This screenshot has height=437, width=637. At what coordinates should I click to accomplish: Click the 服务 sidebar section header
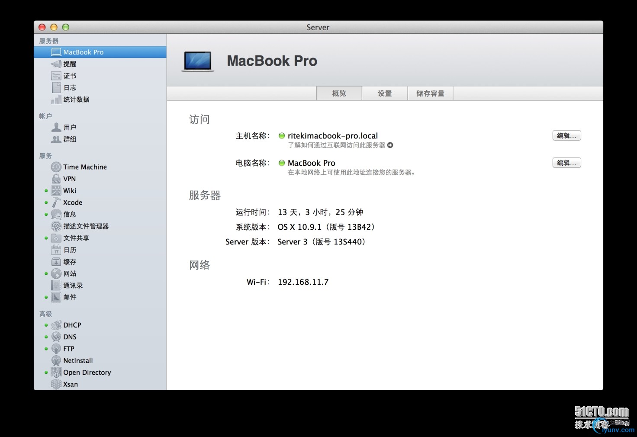pos(45,156)
